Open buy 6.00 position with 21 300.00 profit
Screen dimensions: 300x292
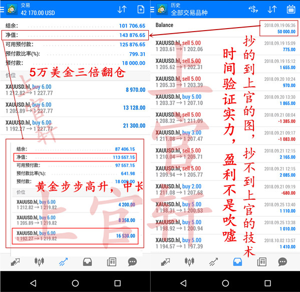pyautogui.click(x=75, y=125)
